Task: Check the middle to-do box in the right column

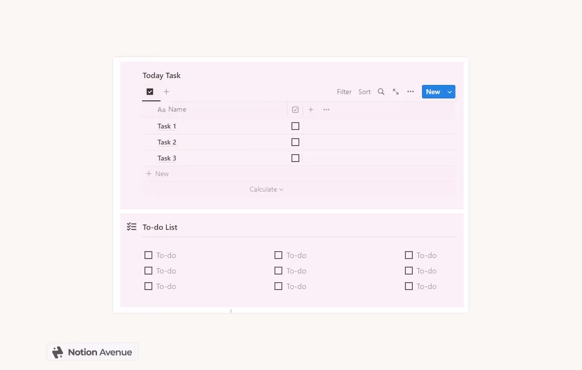Action: [x=409, y=271]
